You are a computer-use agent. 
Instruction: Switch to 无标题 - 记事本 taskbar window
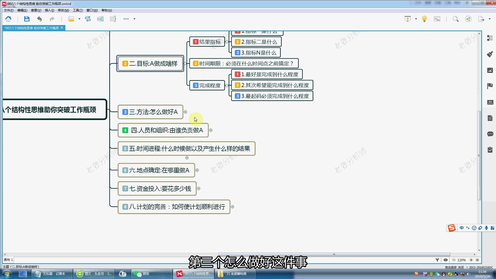52,274
